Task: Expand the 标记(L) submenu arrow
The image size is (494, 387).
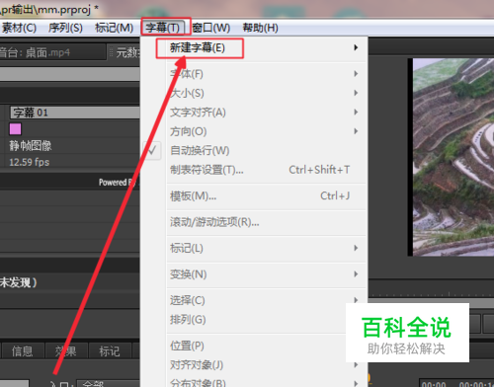Action: click(356, 248)
